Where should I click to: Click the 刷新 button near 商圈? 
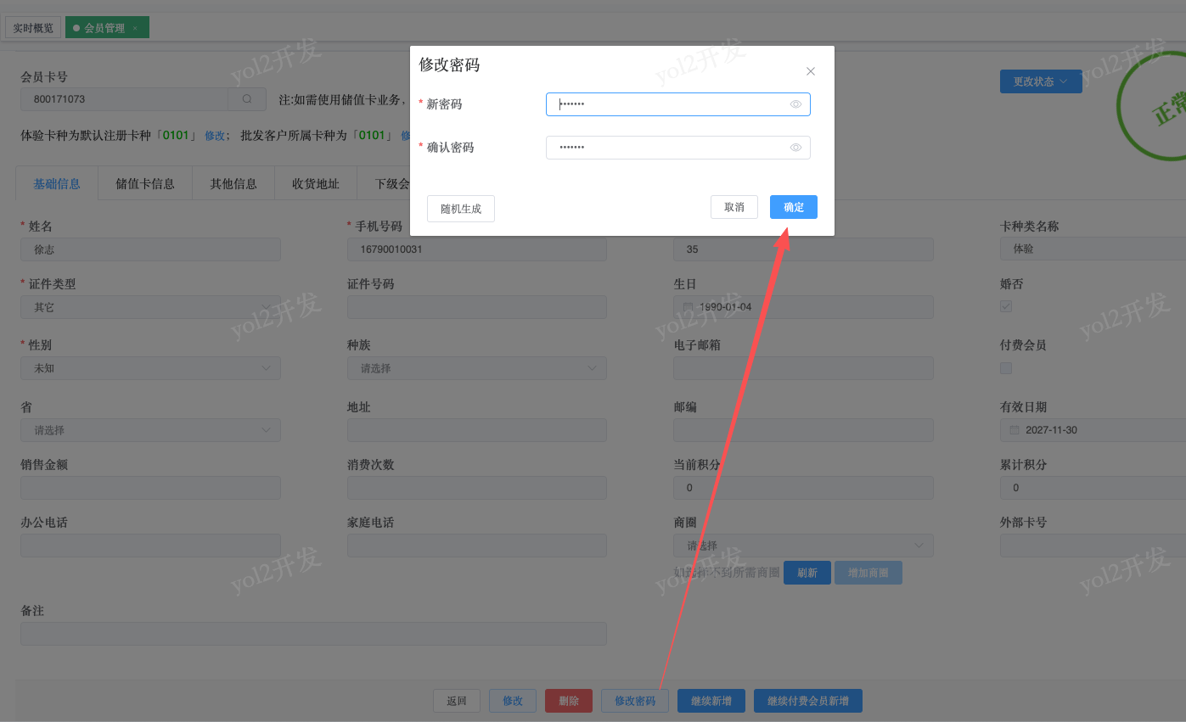(x=807, y=573)
